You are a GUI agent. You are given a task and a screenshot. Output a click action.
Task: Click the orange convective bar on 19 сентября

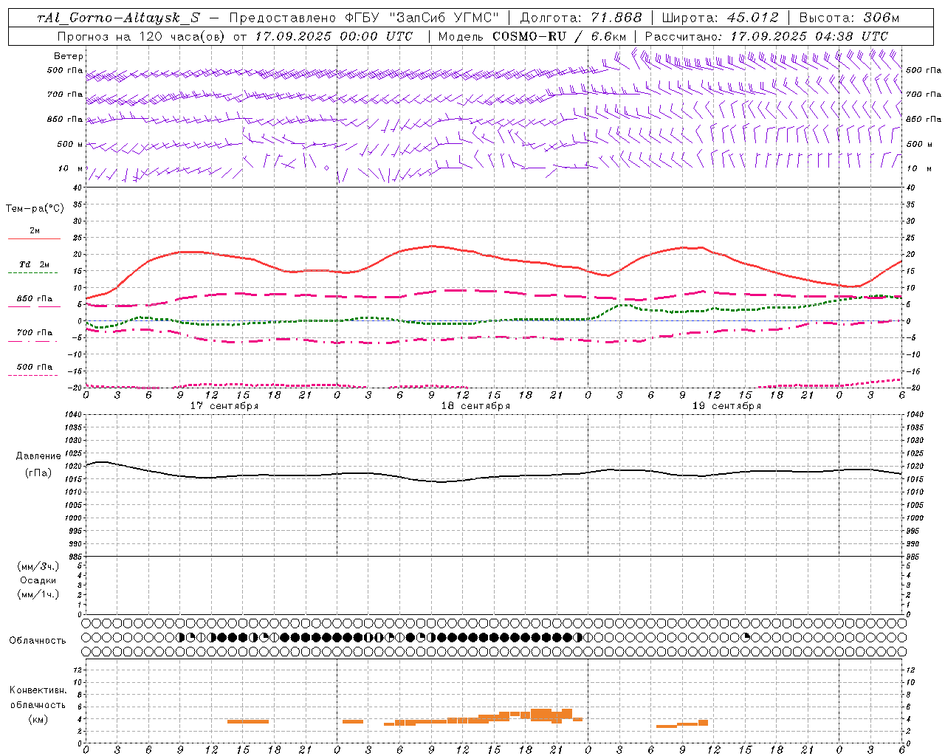click(x=682, y=724)
